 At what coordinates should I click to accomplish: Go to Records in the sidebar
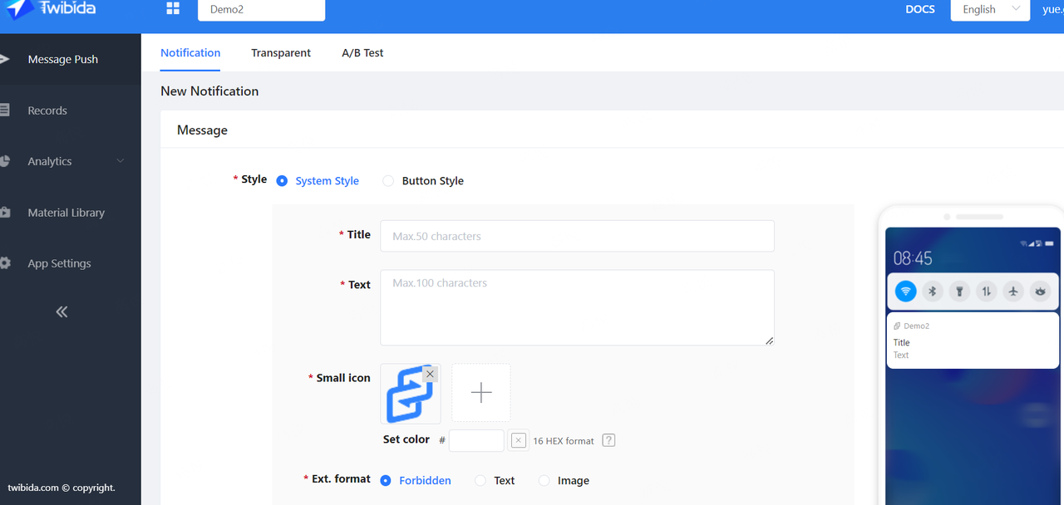(47, 110)
